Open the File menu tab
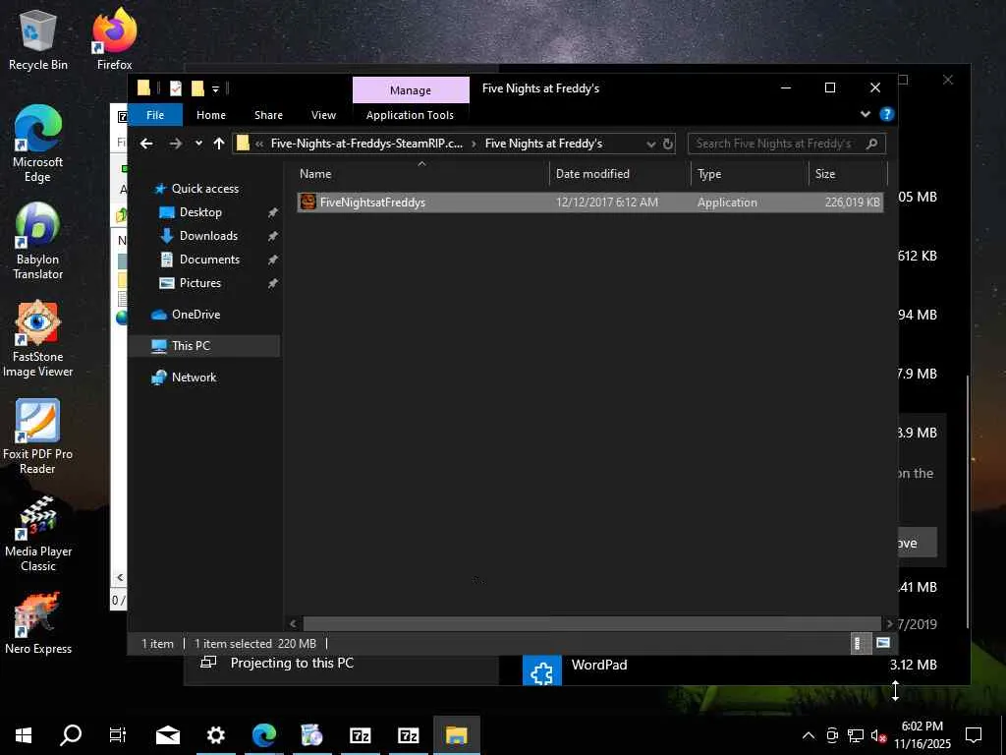 (155, 115)
